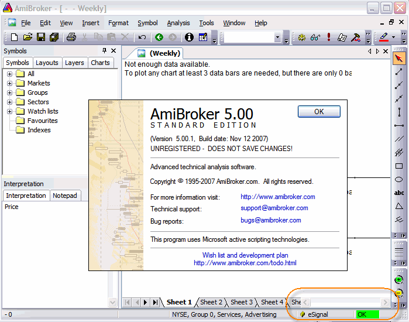409x322 pixels.
Task: Click the hammer toolbar icon
Action: [x=356, y=37]
